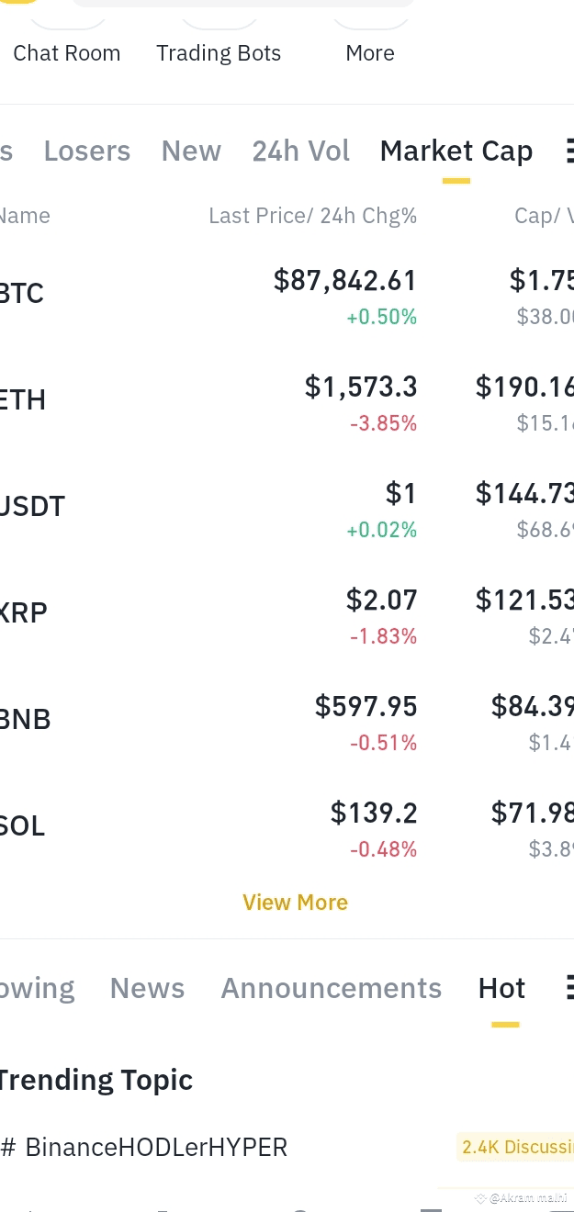Switch to the Losers tab

point(87,151)
